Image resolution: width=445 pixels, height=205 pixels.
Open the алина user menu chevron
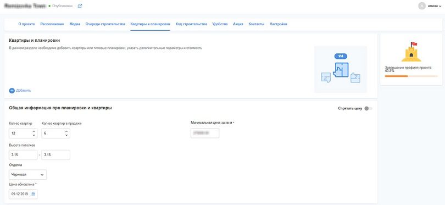pyautogui.click(x=440, y=6)
